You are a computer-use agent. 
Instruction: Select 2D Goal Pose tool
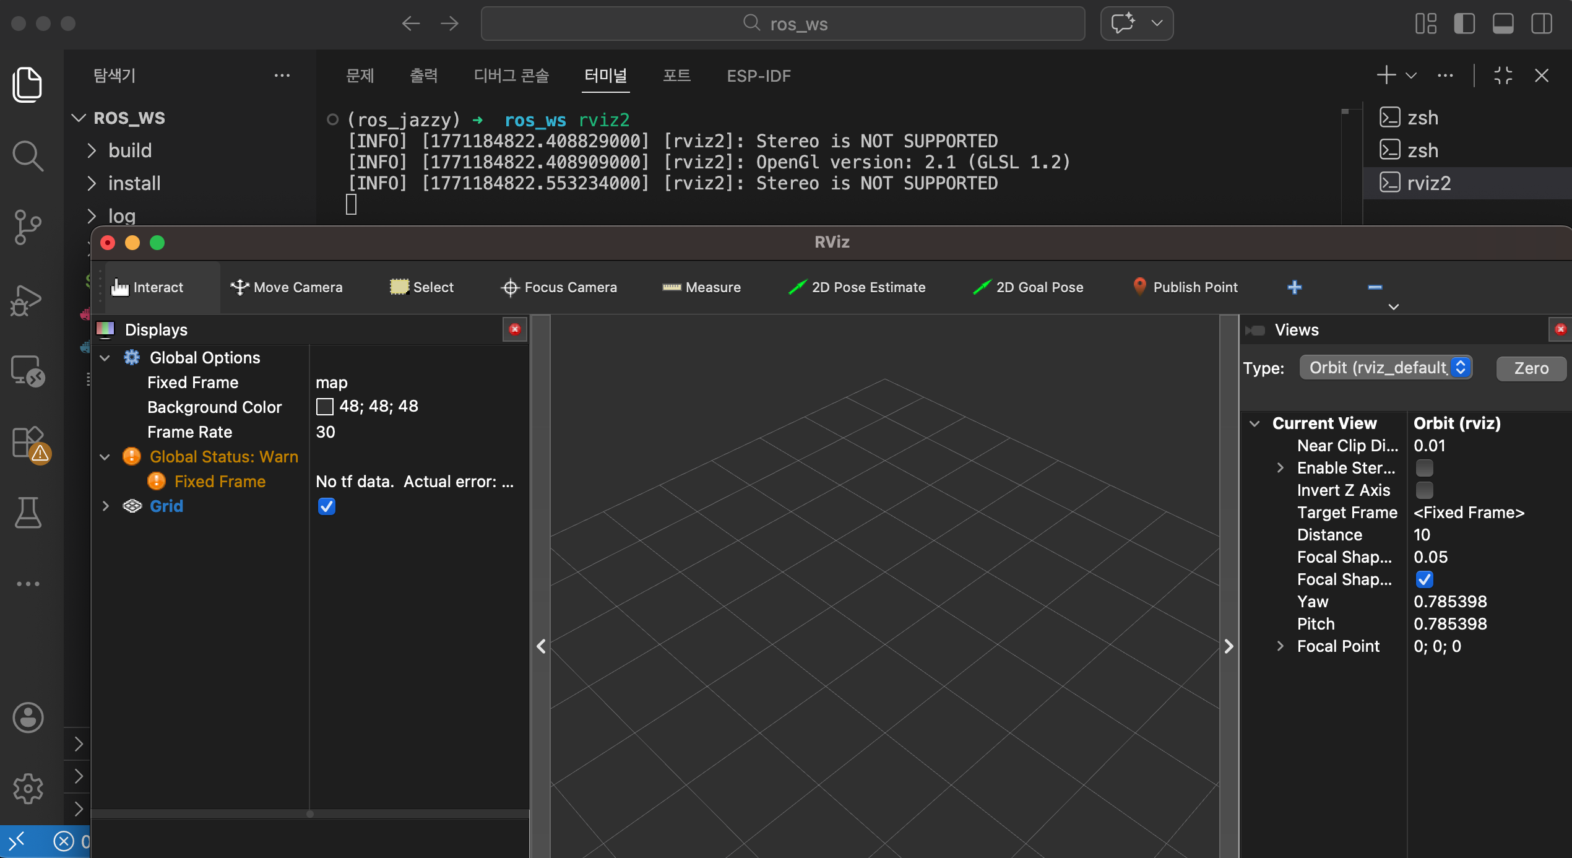[x=1028, y=287]
